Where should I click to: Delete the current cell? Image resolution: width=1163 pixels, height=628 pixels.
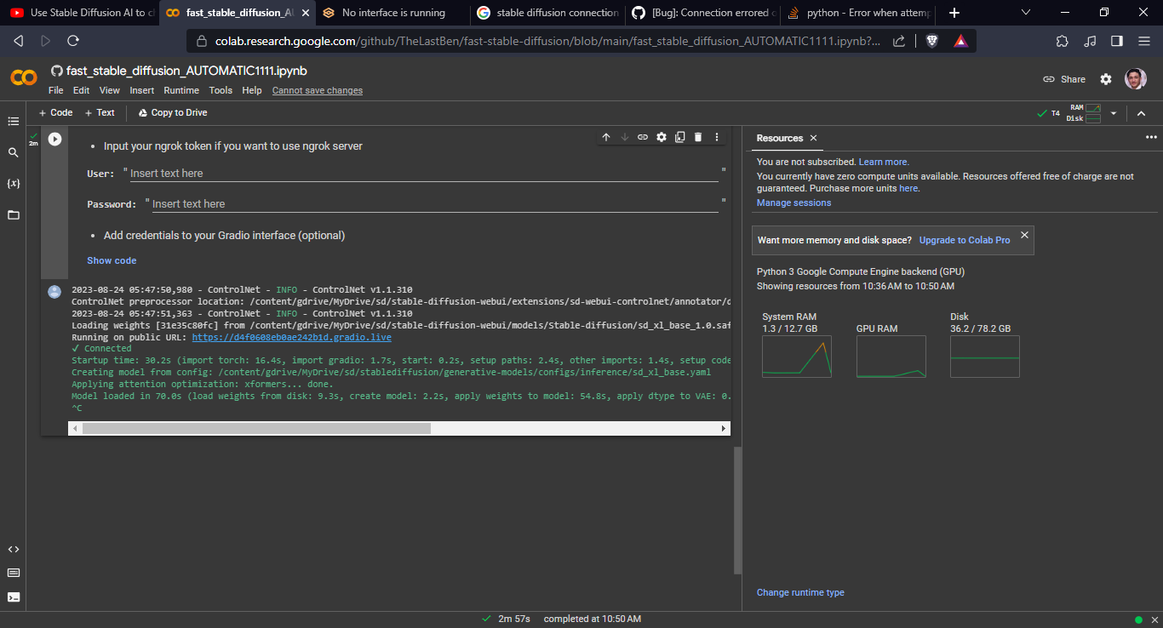[698, 136]
